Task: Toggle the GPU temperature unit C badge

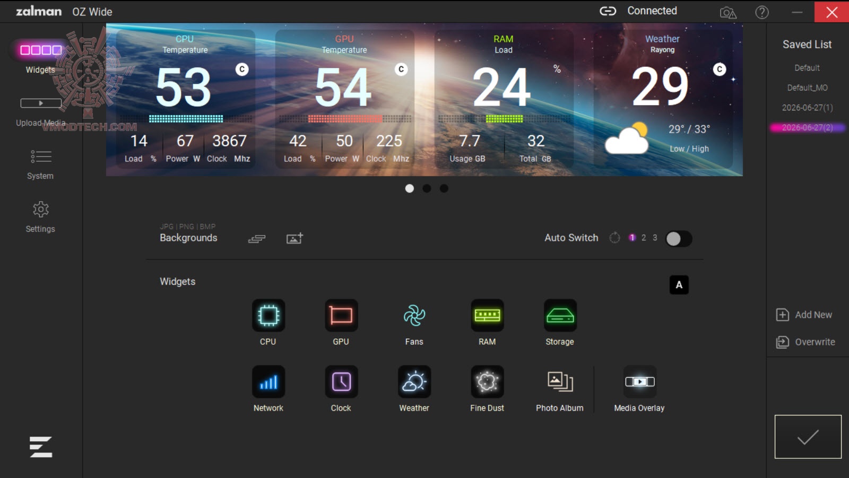Action: [401, 69]
